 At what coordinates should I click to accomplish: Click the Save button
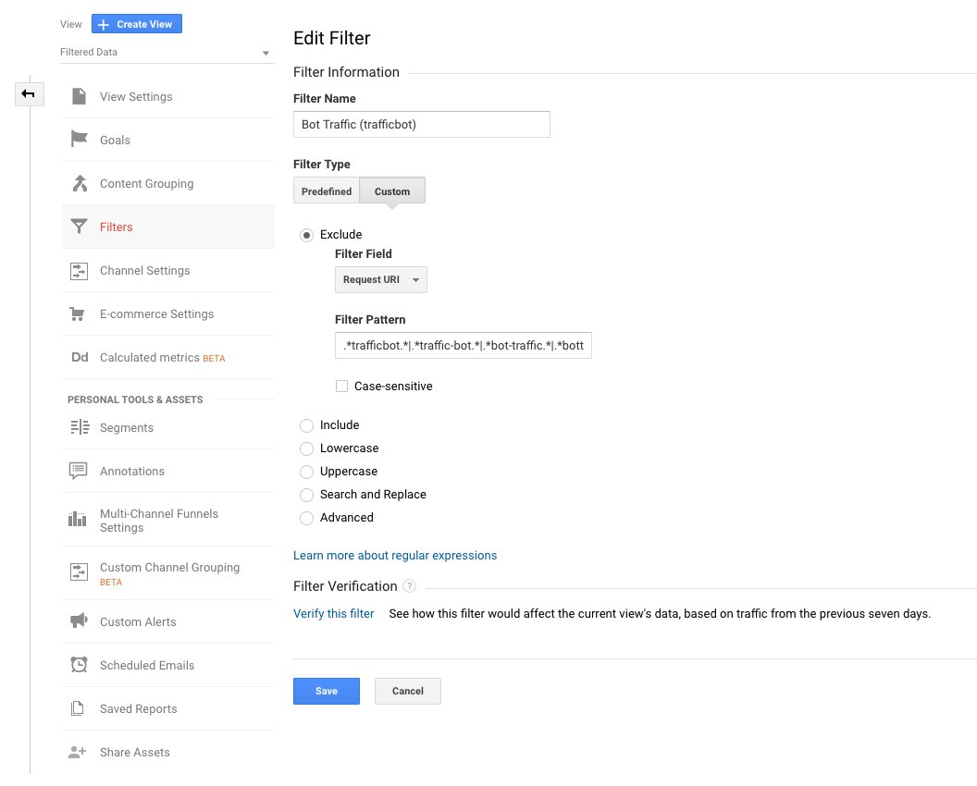(327, 692)
